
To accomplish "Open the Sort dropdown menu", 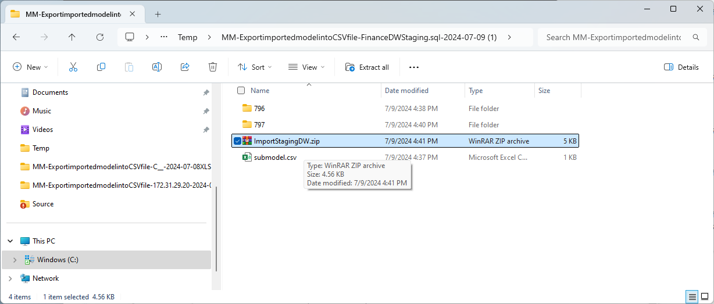I will pyautogui.click(x=255, y=67).
